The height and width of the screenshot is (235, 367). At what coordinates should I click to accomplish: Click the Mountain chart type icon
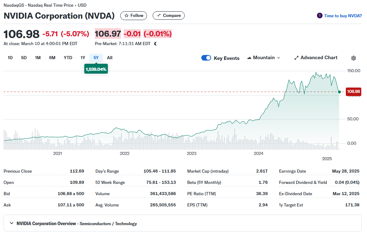[x=249, y=58]
